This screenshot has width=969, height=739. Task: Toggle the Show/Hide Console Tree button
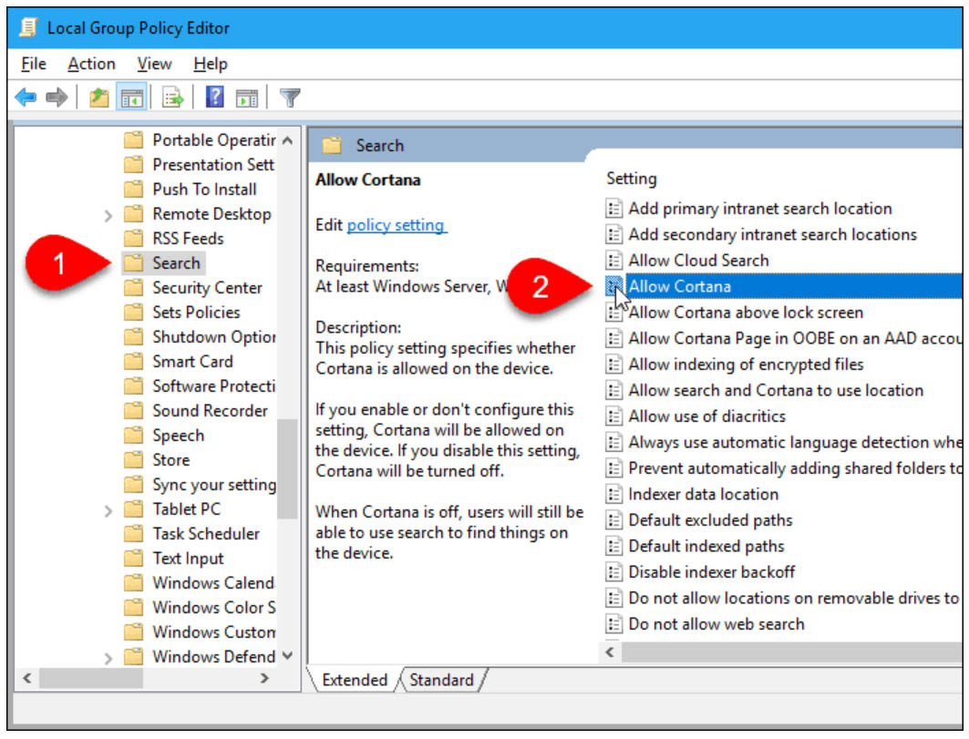(130, 98)
